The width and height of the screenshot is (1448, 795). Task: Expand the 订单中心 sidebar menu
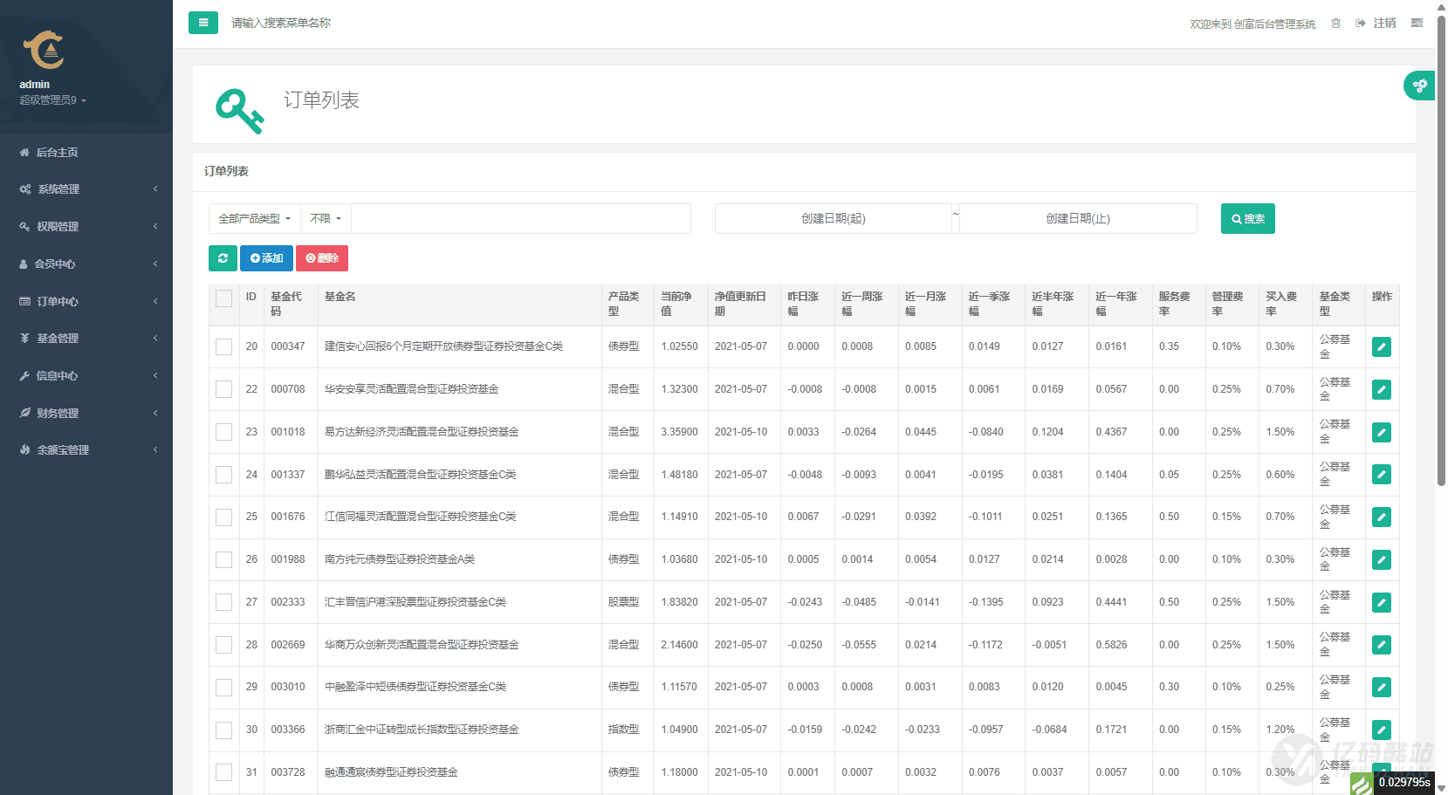(59, 301)
